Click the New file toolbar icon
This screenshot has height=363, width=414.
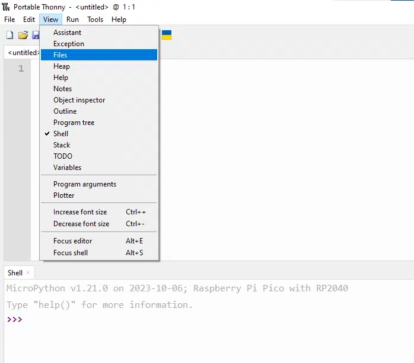9,35
